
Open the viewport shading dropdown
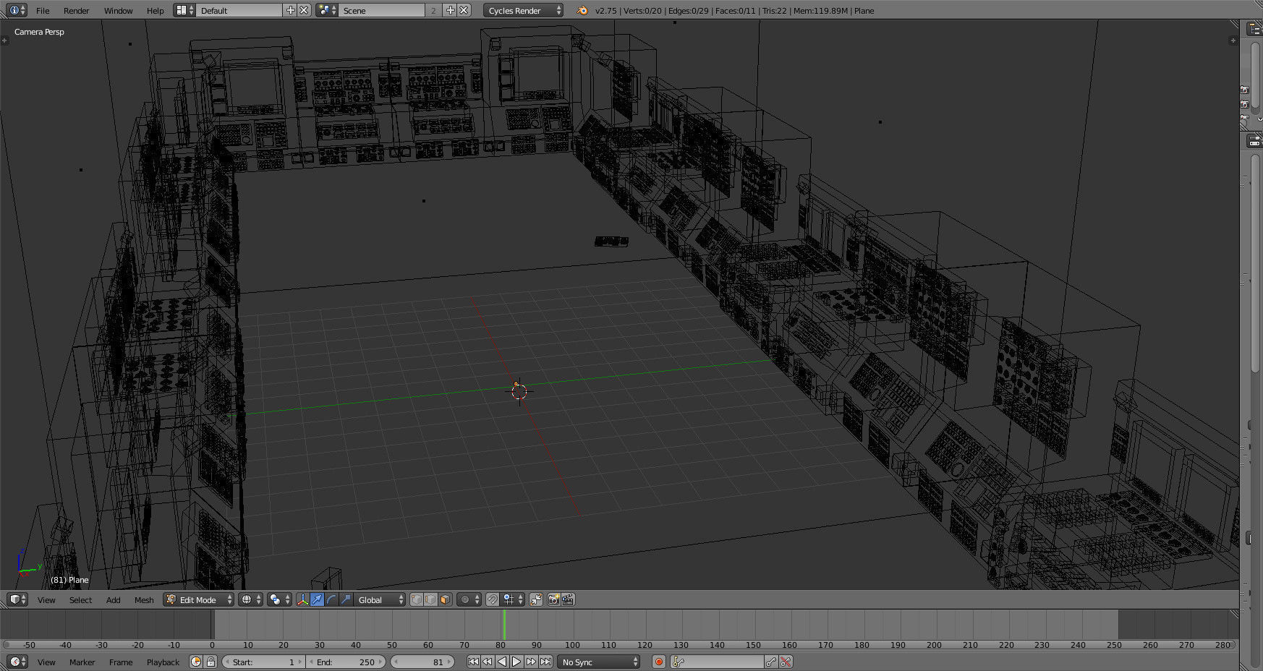click(250, 599)
